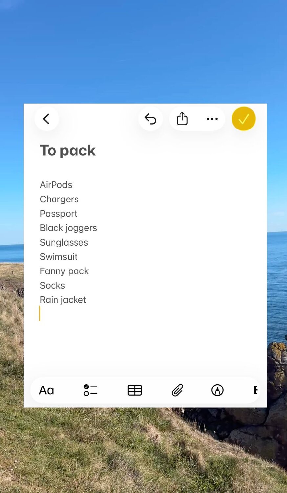The width and height of the screenshot is (287, 493).
Task: Tap the Sunglasses line
Action: [x=64, y=242]
